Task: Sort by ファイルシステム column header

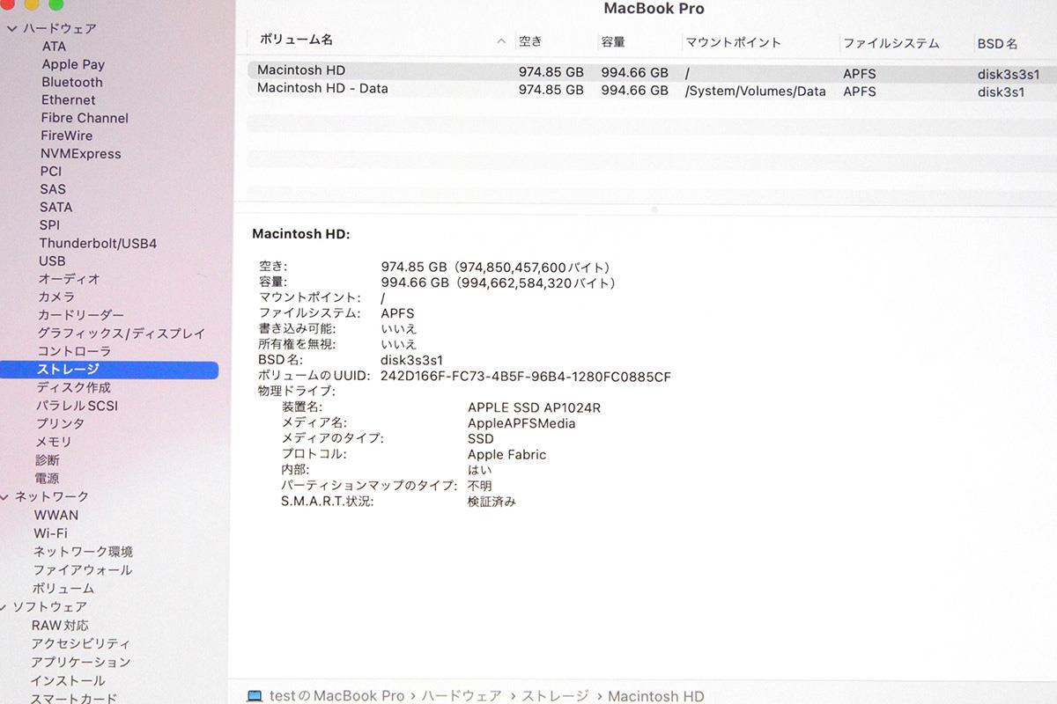Action: pos(891,43)
